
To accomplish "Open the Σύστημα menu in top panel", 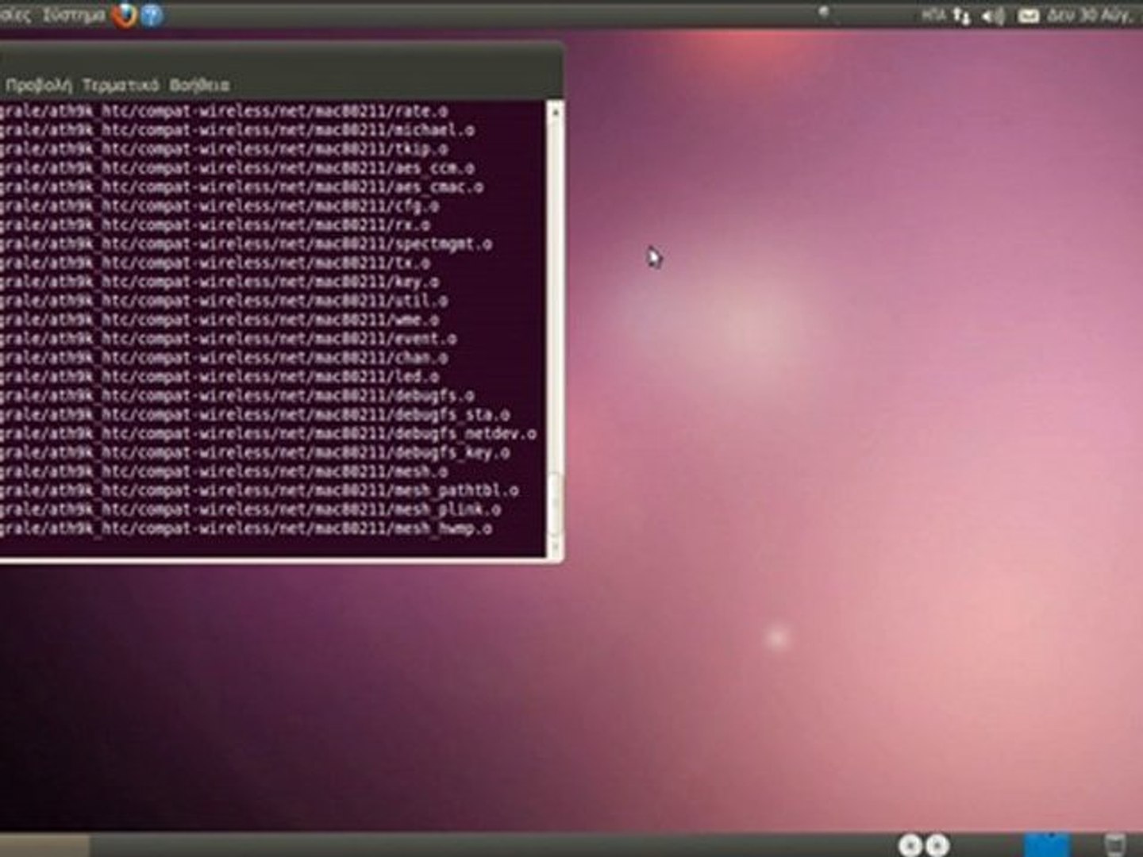I will point(73,15).
